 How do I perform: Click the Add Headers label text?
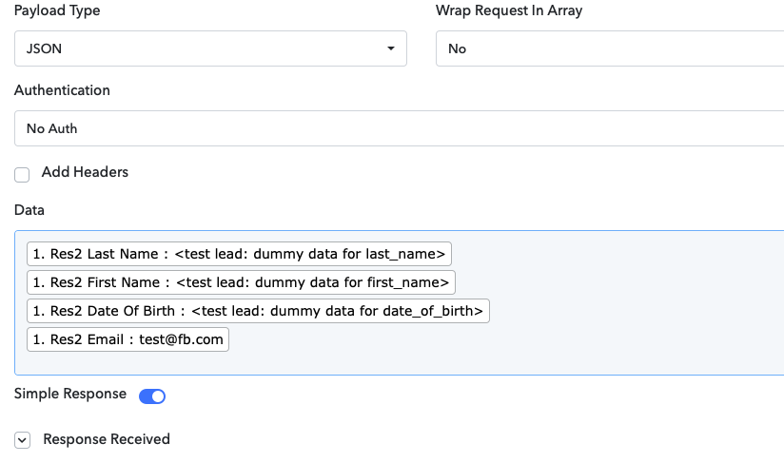85,172
